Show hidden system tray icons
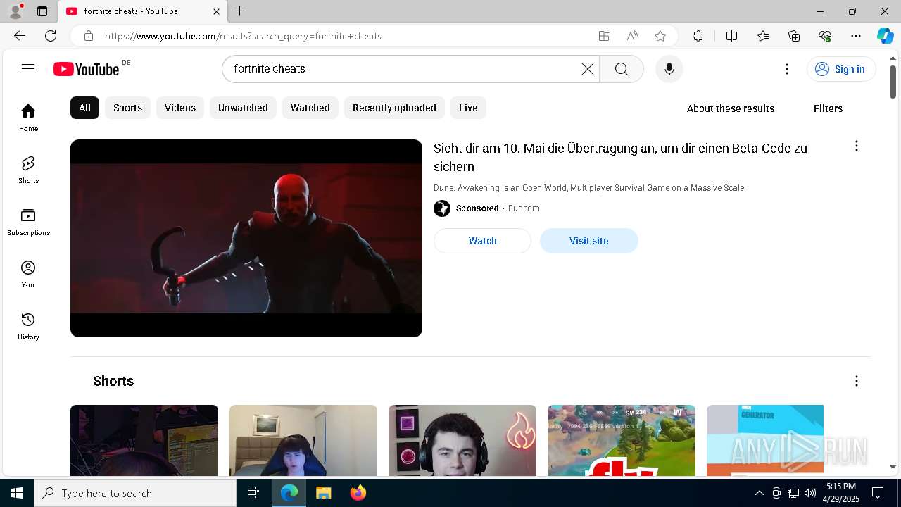 pos(759,493)
